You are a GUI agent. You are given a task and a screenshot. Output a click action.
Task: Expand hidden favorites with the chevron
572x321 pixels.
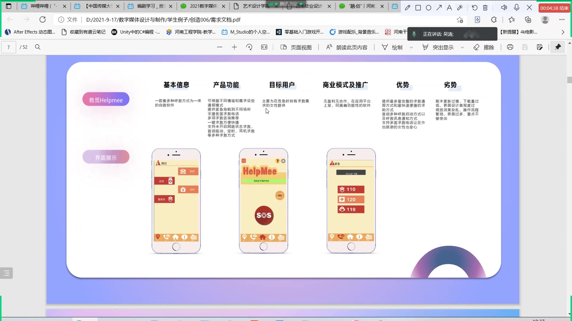(563, 32)
